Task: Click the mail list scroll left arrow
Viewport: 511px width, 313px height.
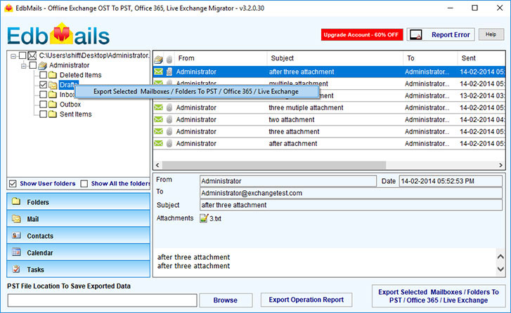Action: 157,166
